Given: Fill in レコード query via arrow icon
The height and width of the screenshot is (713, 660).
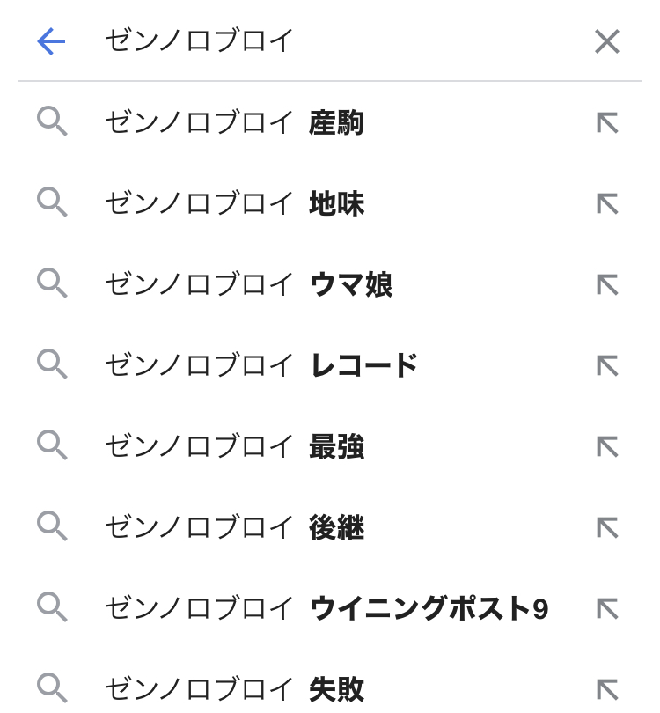Looking at the screenshot, I should (607, 365).
